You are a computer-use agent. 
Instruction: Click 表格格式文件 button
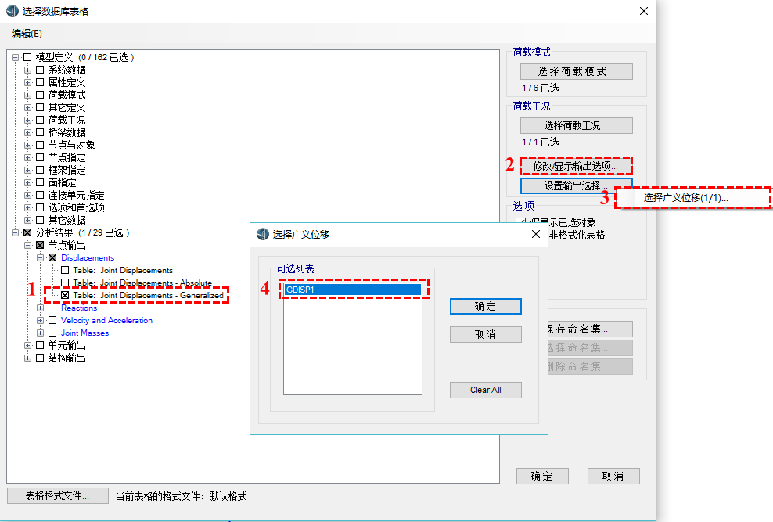(57, 495)
